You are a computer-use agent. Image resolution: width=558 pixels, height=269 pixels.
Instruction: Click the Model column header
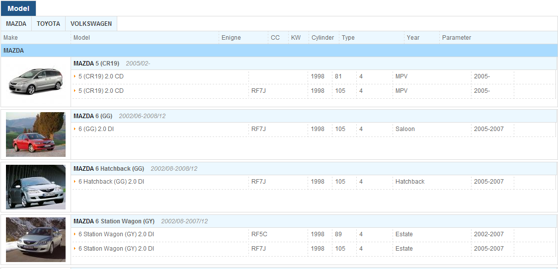pyautogui.click(x=145, y=38)
